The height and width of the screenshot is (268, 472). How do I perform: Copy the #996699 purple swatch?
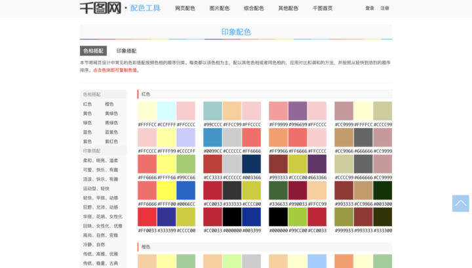pyautogui.click(x=298, y=110)
